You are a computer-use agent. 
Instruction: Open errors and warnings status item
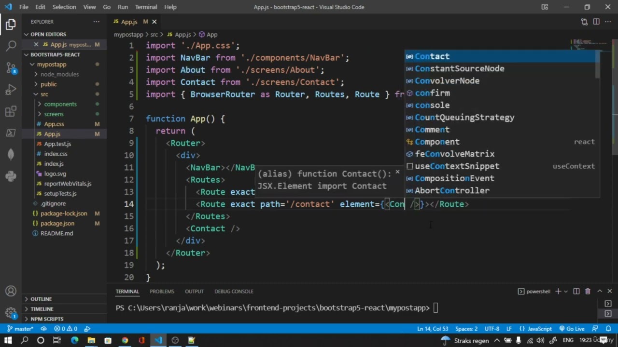pos(66,329)
